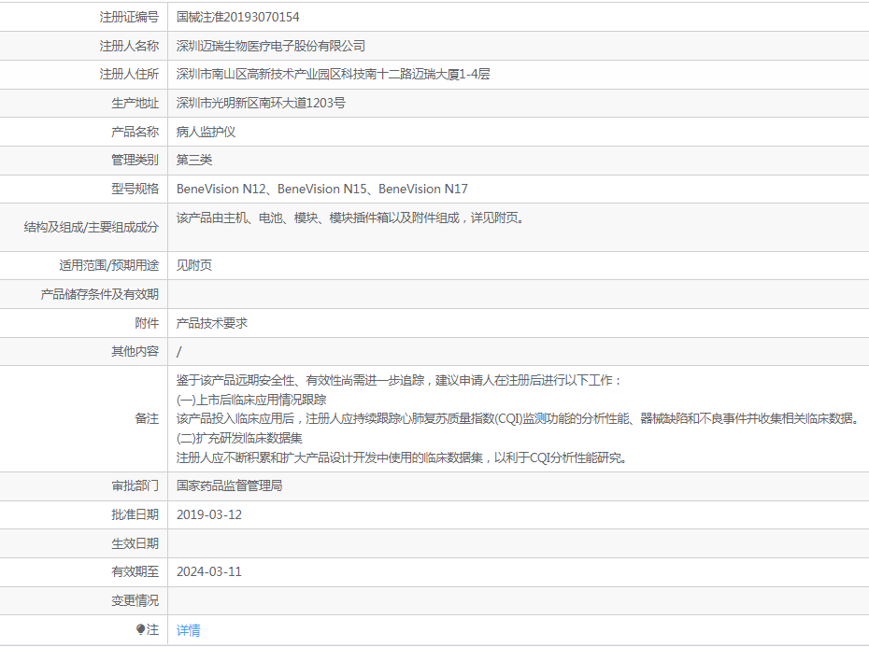Select the remark heading (一)上市后临床应用情况跟踪

tap(251, 400)
